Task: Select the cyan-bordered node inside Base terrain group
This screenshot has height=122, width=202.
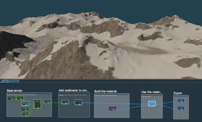Action: coord(25,104)
